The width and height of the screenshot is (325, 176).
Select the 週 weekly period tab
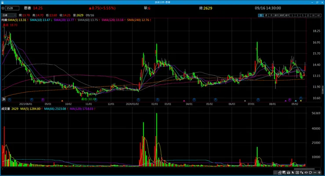click(266, 15)
